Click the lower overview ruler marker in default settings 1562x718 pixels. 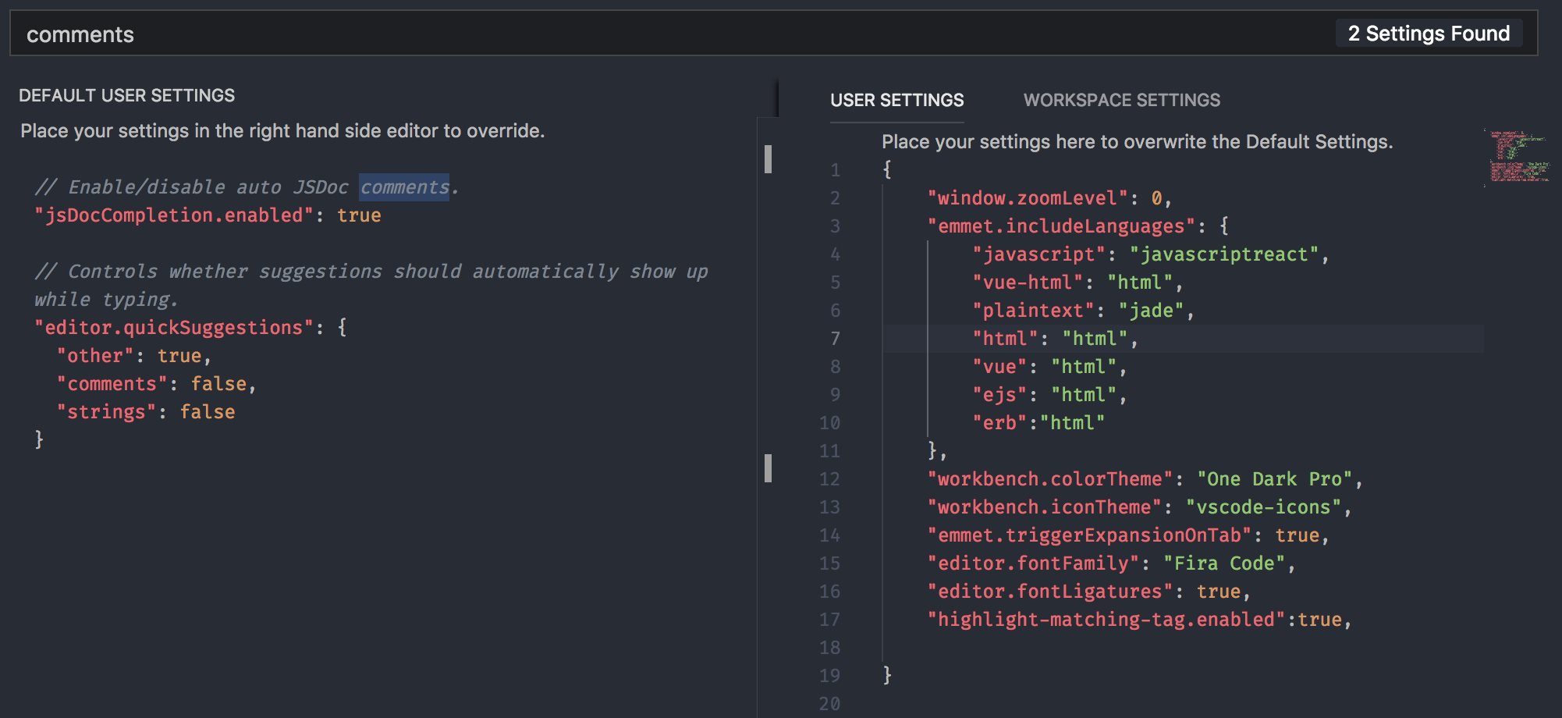pyautogui.click(x=768, y=468)
